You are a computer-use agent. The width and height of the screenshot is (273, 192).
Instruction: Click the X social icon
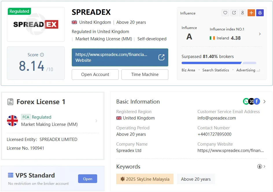pos(251,101)
